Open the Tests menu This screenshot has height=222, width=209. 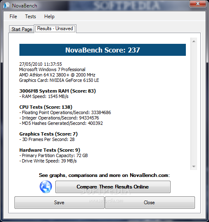coord(31,17)
